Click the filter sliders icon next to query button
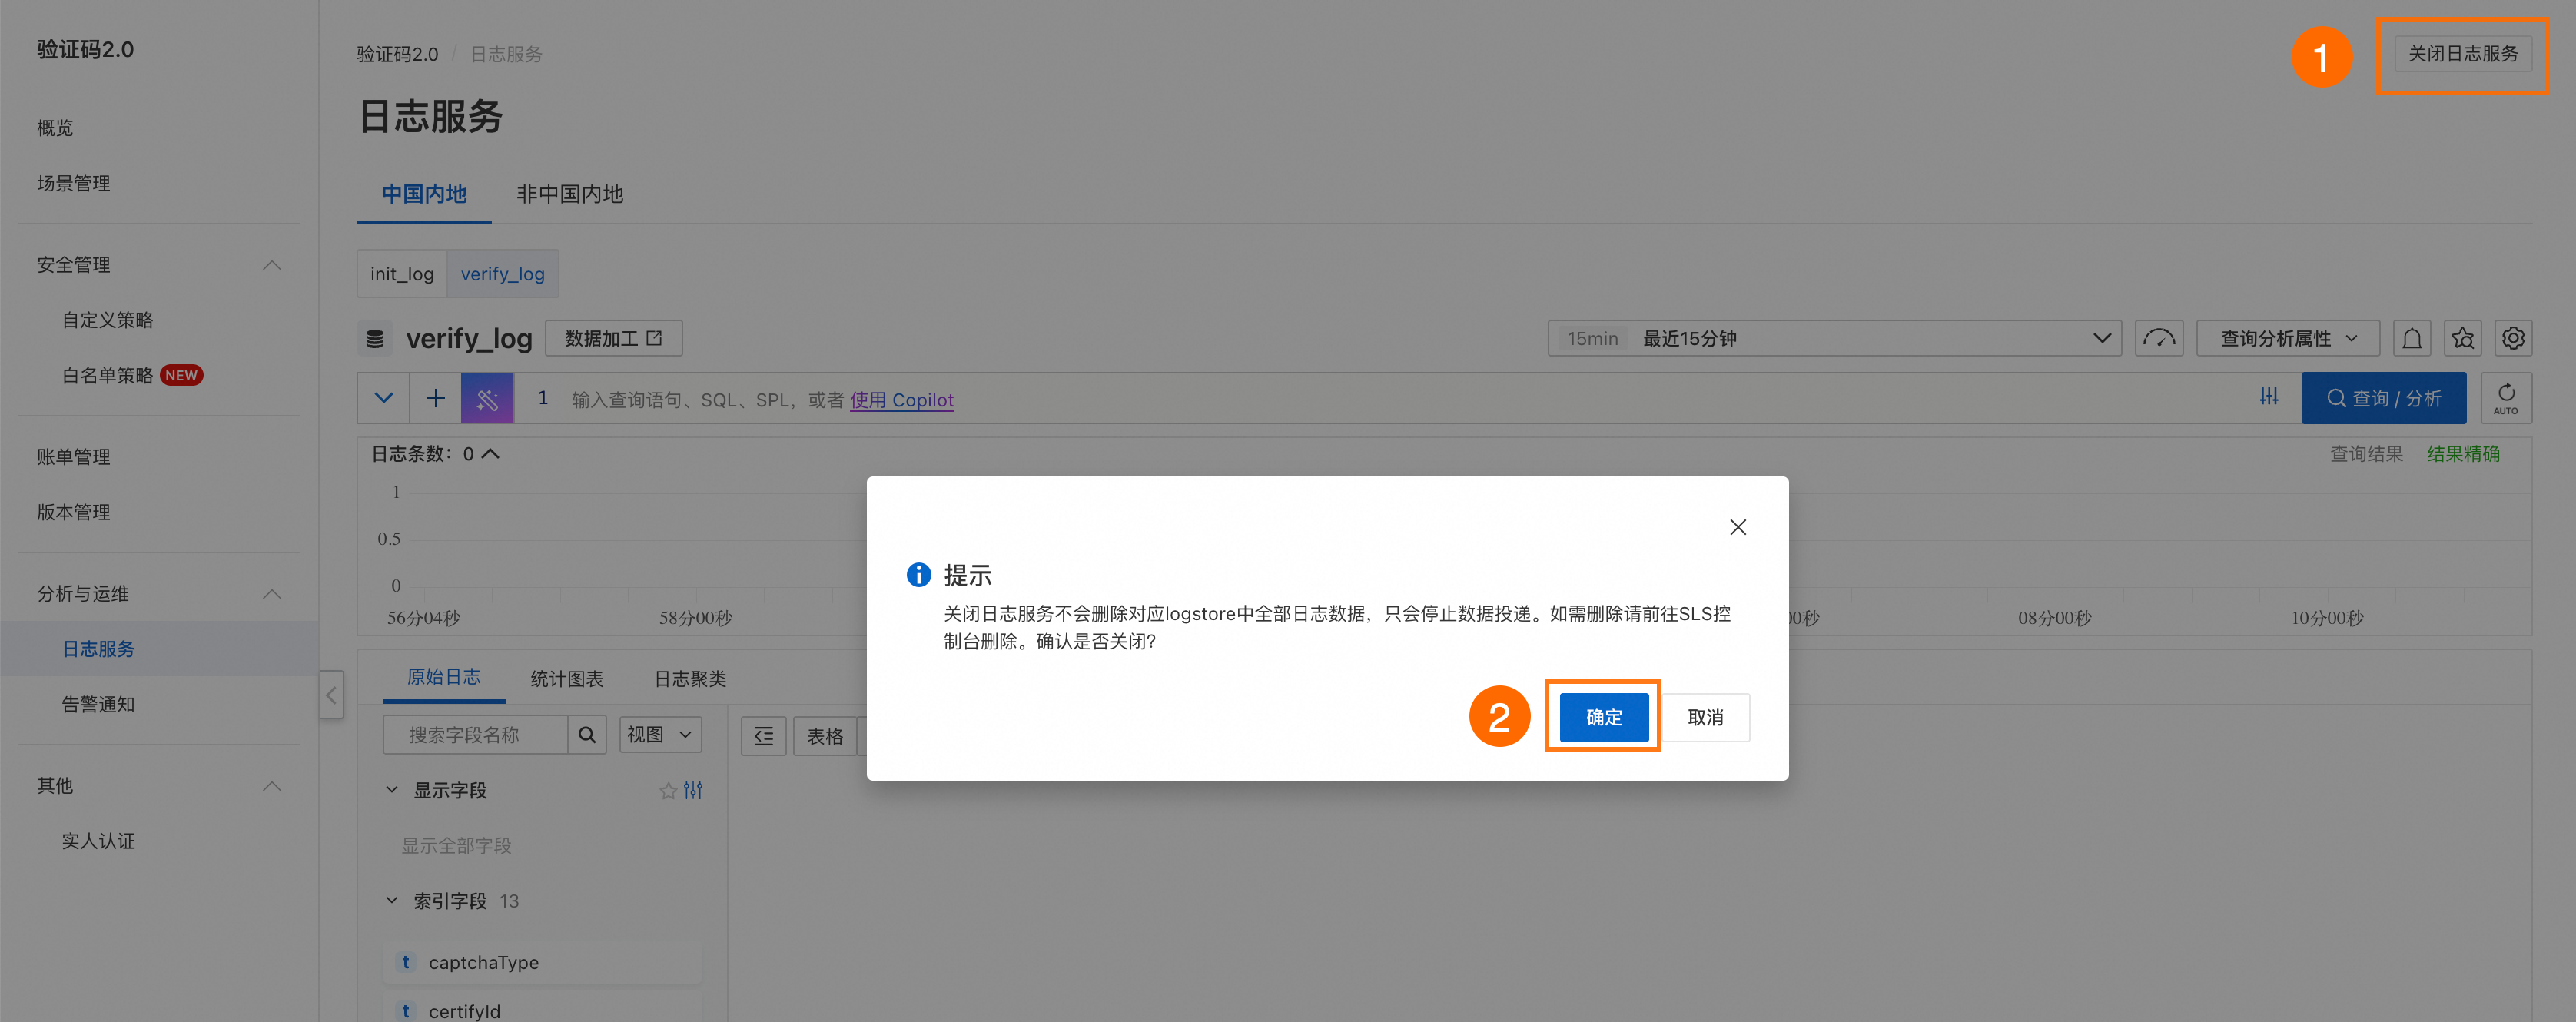 point(2269,397)
